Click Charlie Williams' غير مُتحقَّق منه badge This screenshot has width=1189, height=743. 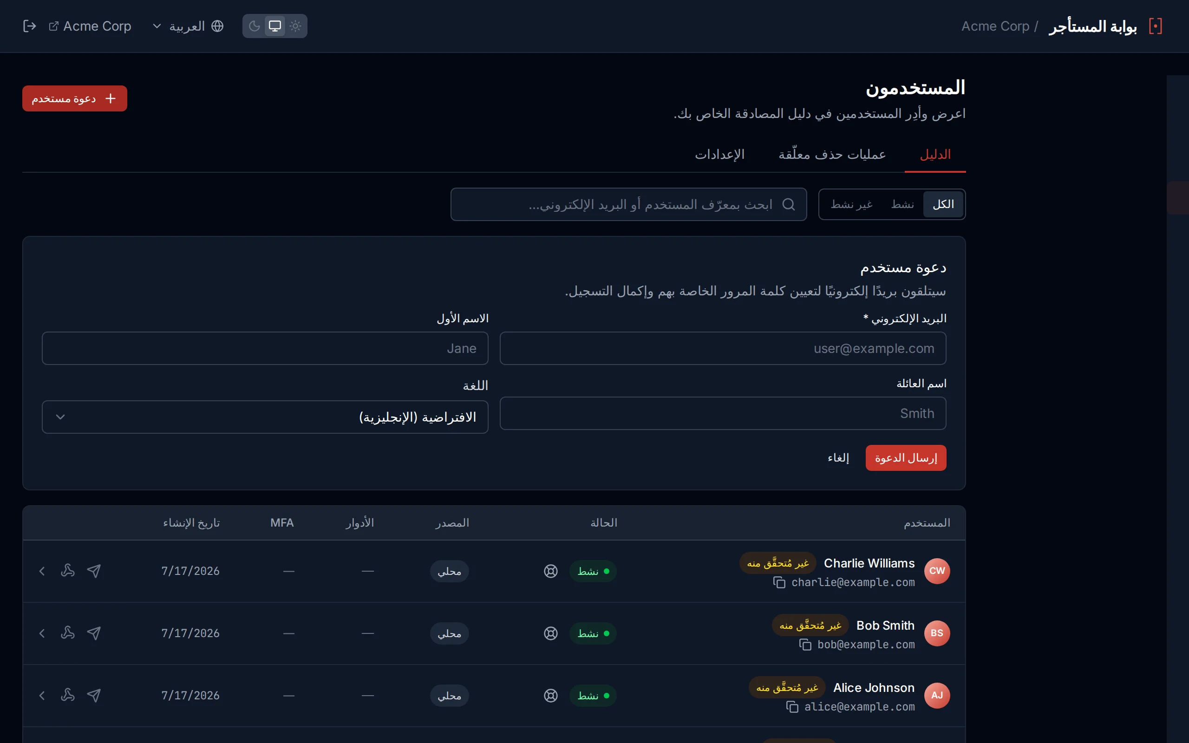(x=778, y=563)
